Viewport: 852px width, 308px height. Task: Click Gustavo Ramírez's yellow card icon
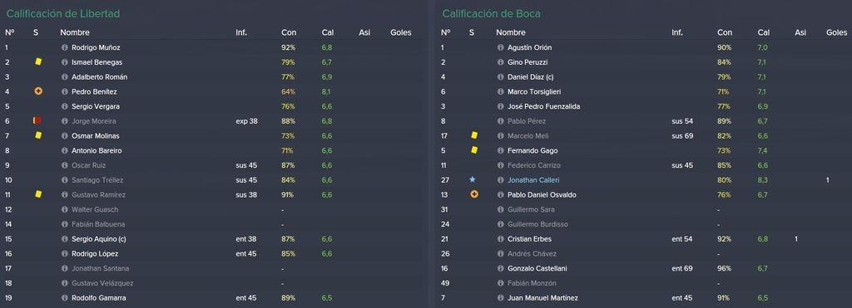coord(38,194)
